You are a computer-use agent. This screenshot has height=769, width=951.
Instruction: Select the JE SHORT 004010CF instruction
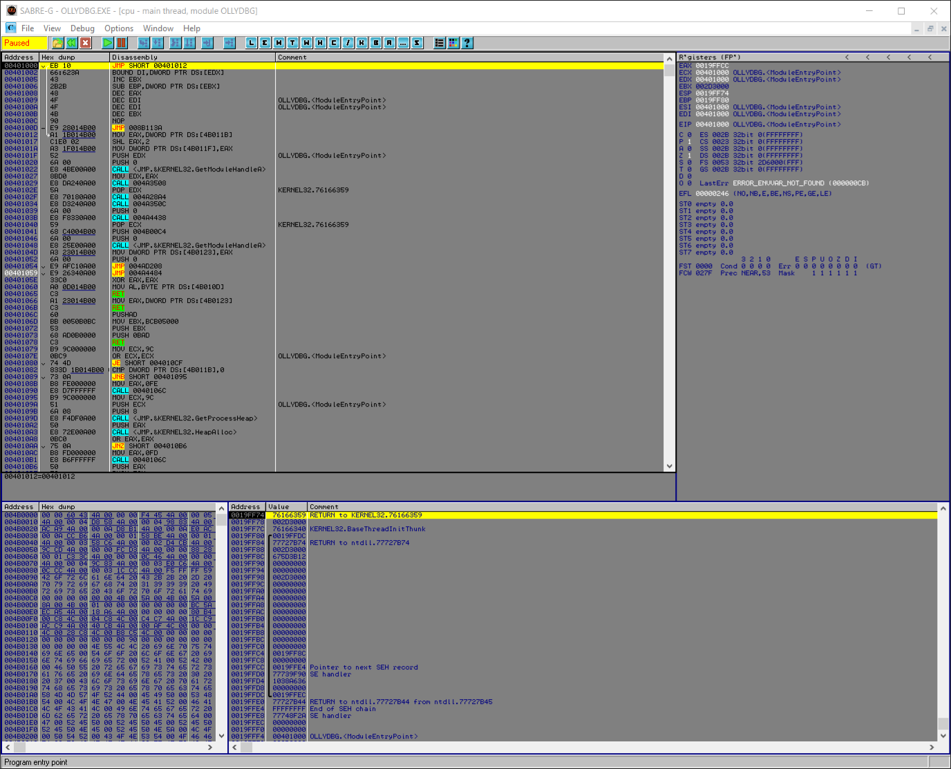pos(332,363)
